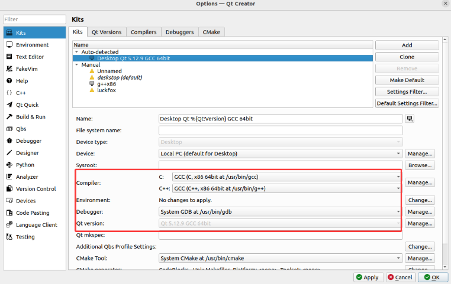
Task: Click the File system name input field
Action: (281, 130)
